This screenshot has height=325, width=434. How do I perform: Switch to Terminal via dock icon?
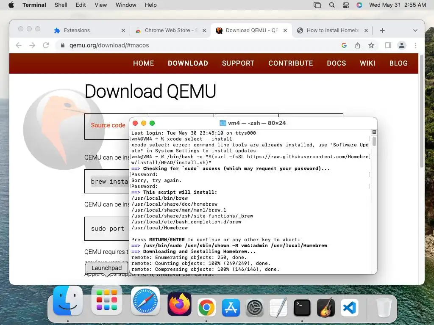click(x=302, y=307)
